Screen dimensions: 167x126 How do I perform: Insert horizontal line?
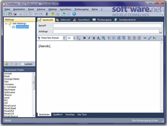[145, 38]
